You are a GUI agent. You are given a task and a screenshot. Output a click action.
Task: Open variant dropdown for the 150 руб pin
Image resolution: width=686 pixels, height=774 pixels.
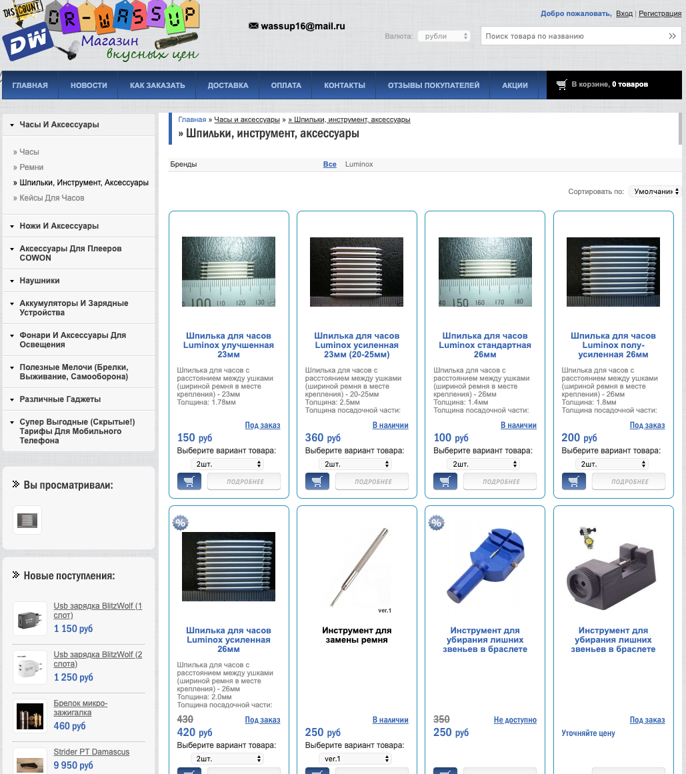click(227, 464)
